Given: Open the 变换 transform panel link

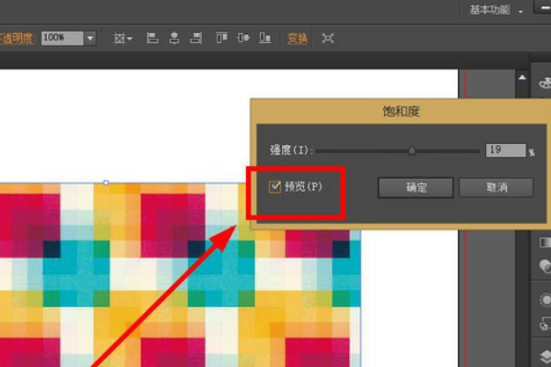Looking at the screenshot, I should tap(298, 38).
